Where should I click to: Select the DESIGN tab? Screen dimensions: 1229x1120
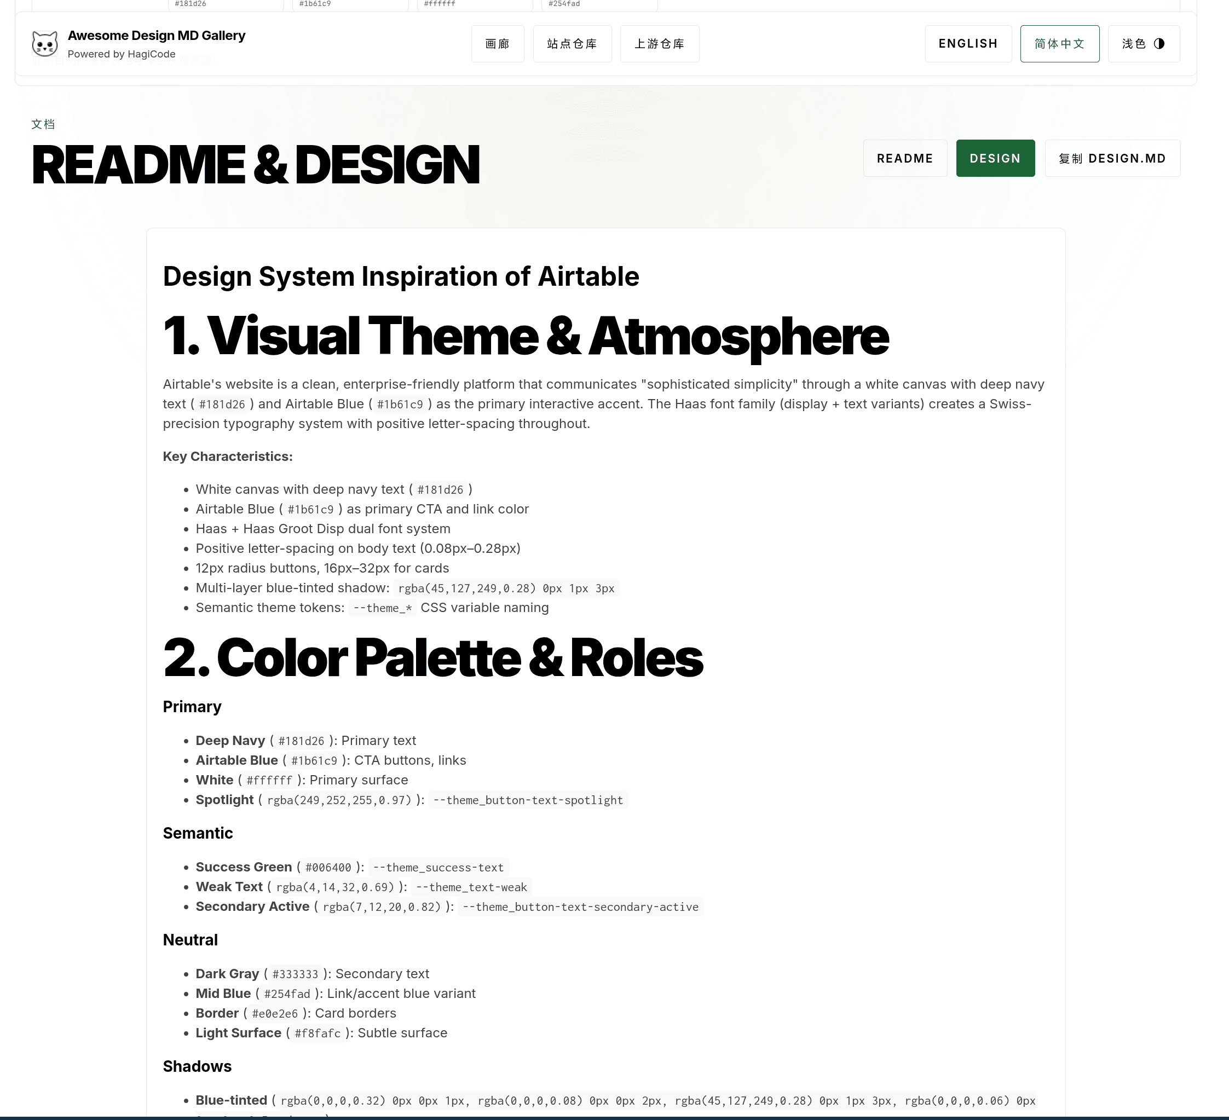point(995,158)
